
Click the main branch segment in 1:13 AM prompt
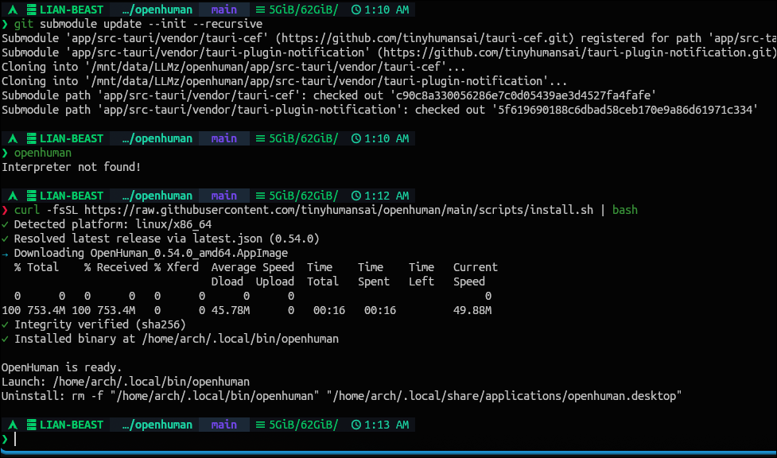[x=223, y=425]
